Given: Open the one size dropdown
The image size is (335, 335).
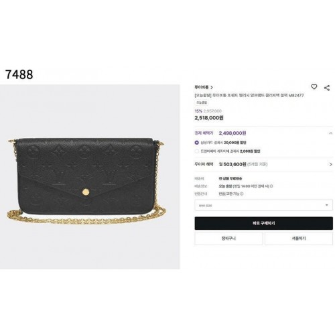Looking at the screenshot, I should coord(263,205).
